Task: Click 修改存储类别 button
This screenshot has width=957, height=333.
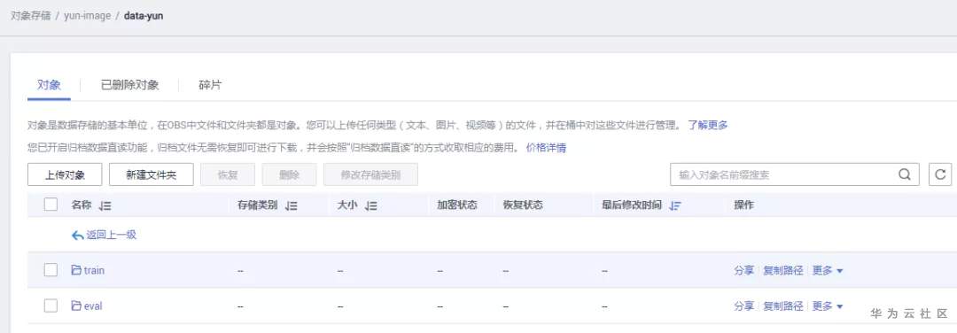Action: (370, 174)
